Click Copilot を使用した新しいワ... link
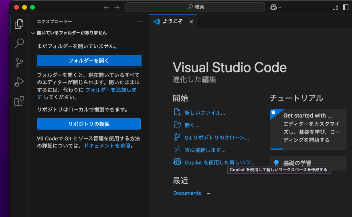Viewport: 352px width, 217px height. [219, 162]
